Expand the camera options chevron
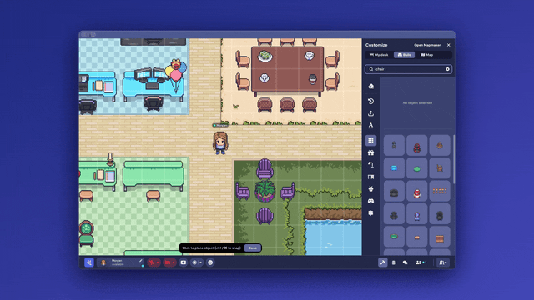Viewport: 534px width, 300px height. [174, 262]
